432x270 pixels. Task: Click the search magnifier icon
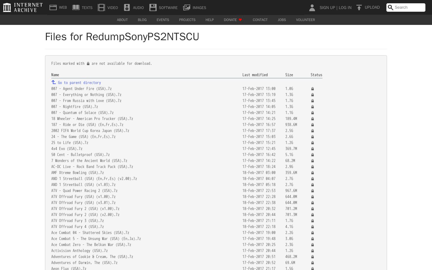[390, 7]
